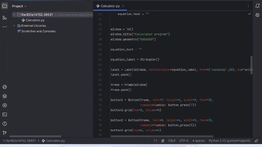Open the AI Assistant spiral icon
Image resolution: width=262 pixels, height=147 pixels.
coord(257,15)
